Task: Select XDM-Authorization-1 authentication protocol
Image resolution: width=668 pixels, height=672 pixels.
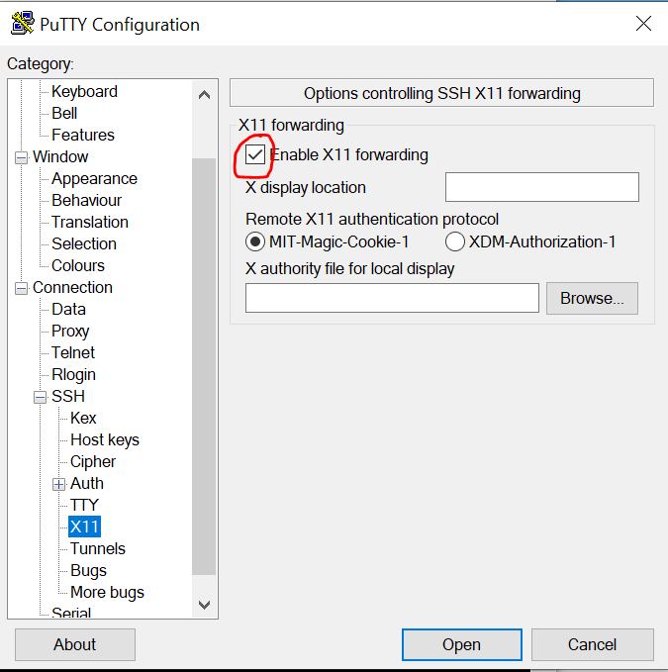Action: [455, 241]
